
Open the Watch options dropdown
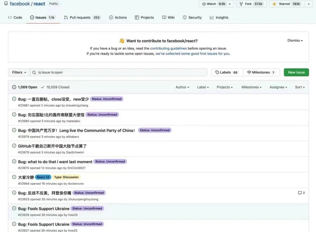tap(230, 4)
